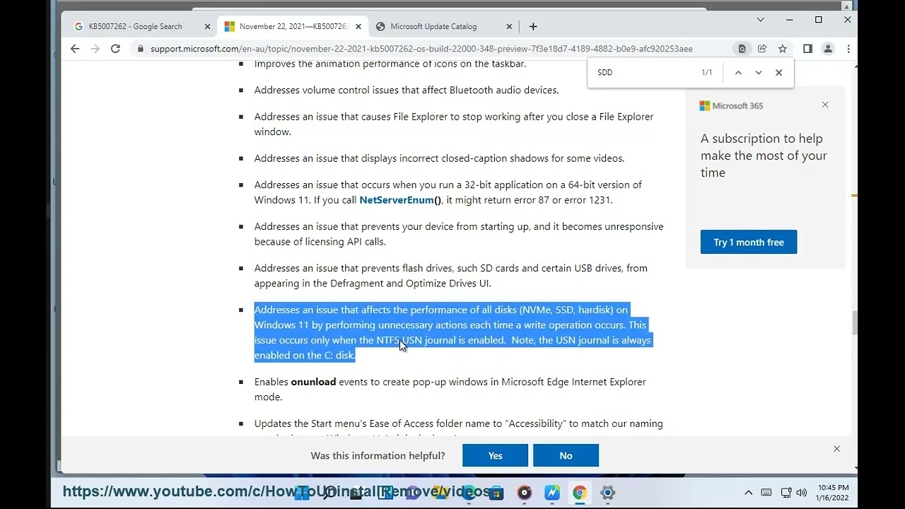Open the blue lightning app in taskbar

click(552, 493)
